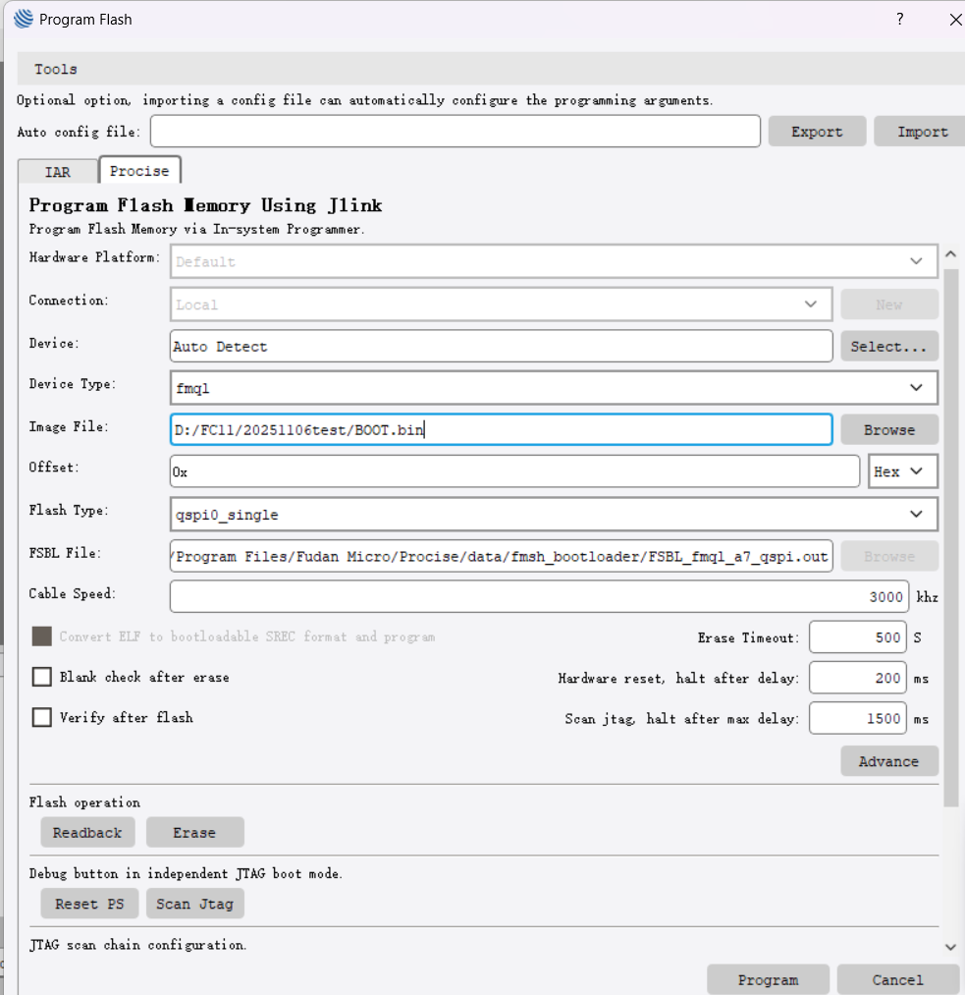Click the Scan Jtag button
965x995 pixels.
pos(194,904)
